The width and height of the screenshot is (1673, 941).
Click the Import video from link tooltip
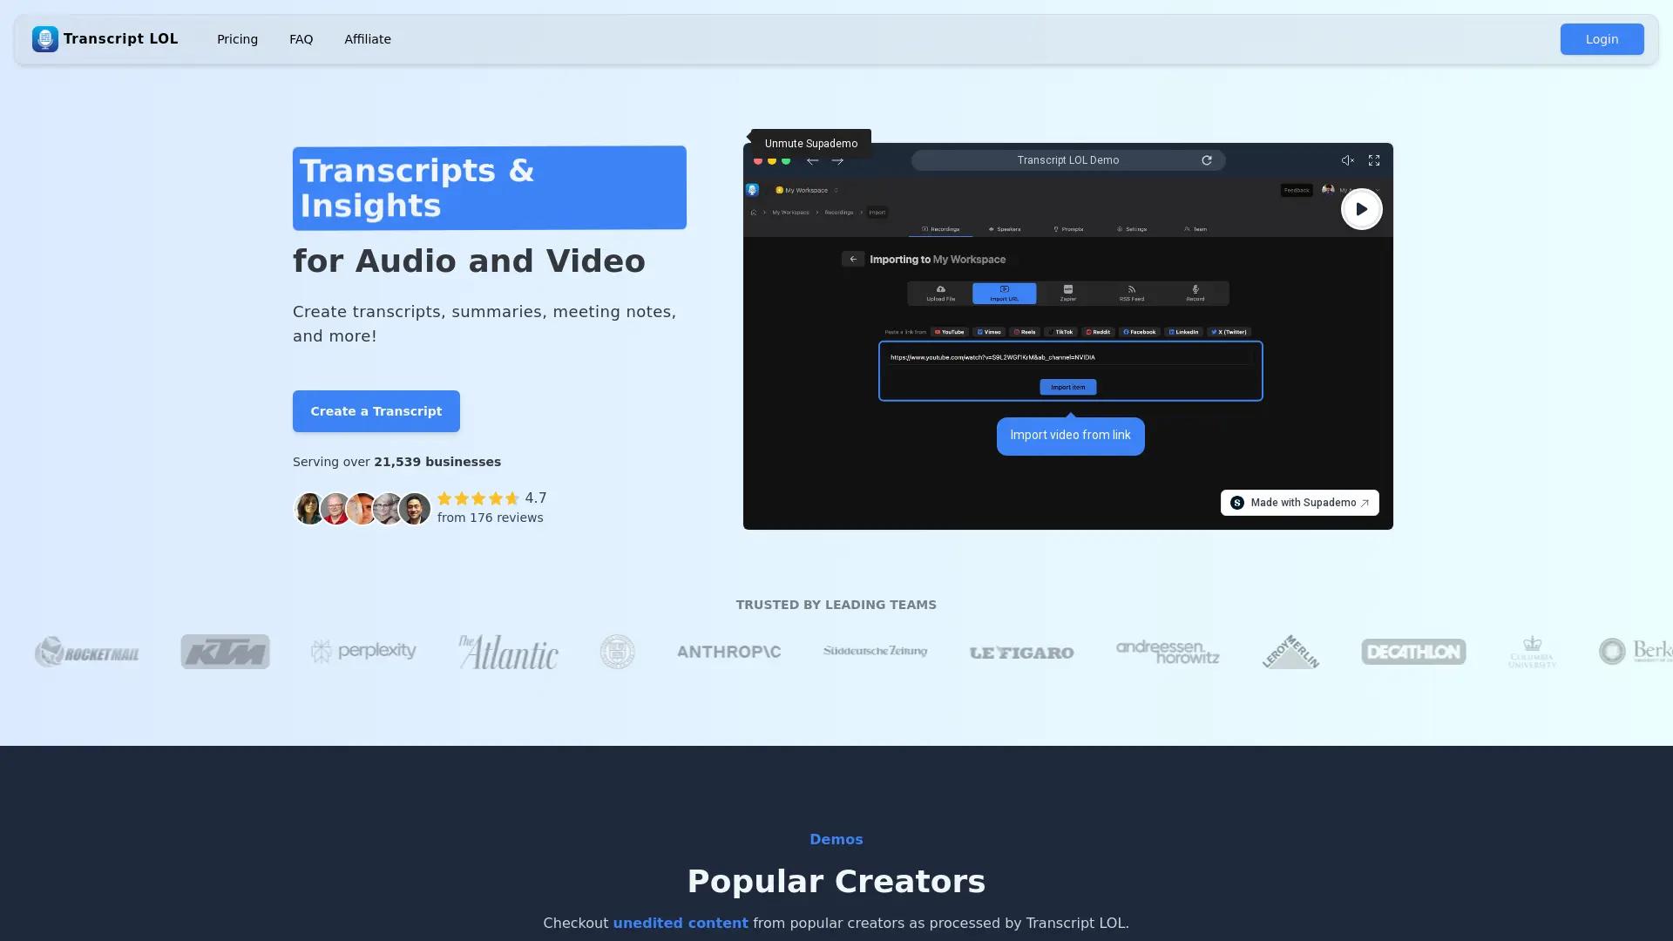(1070, 436)
